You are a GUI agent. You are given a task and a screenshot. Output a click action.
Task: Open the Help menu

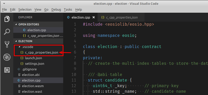pos(79,10)
